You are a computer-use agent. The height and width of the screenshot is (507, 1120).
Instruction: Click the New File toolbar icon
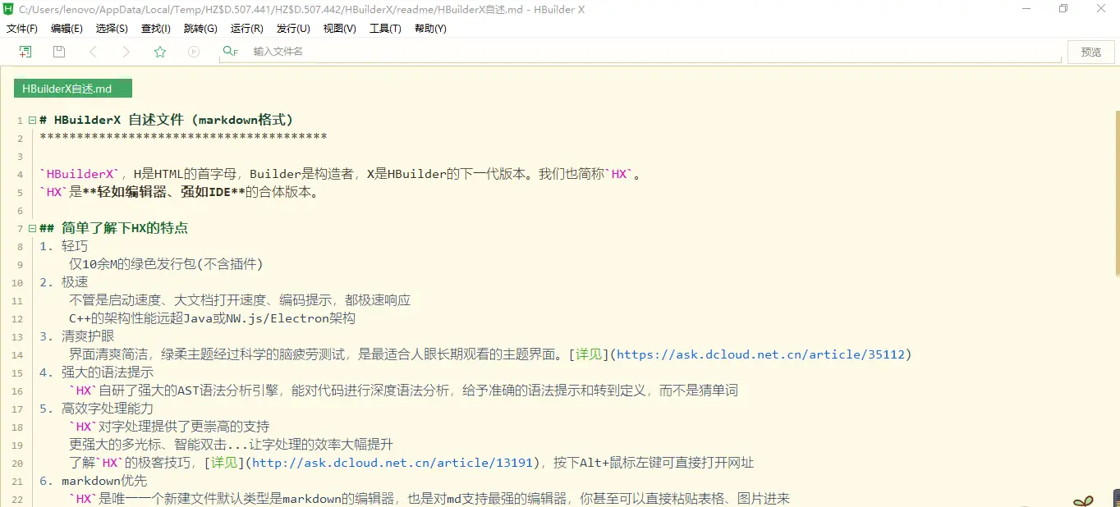coord(25,52)
